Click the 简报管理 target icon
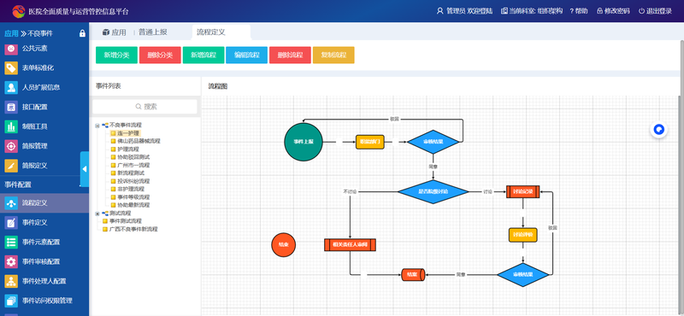 tap(11, 146)
